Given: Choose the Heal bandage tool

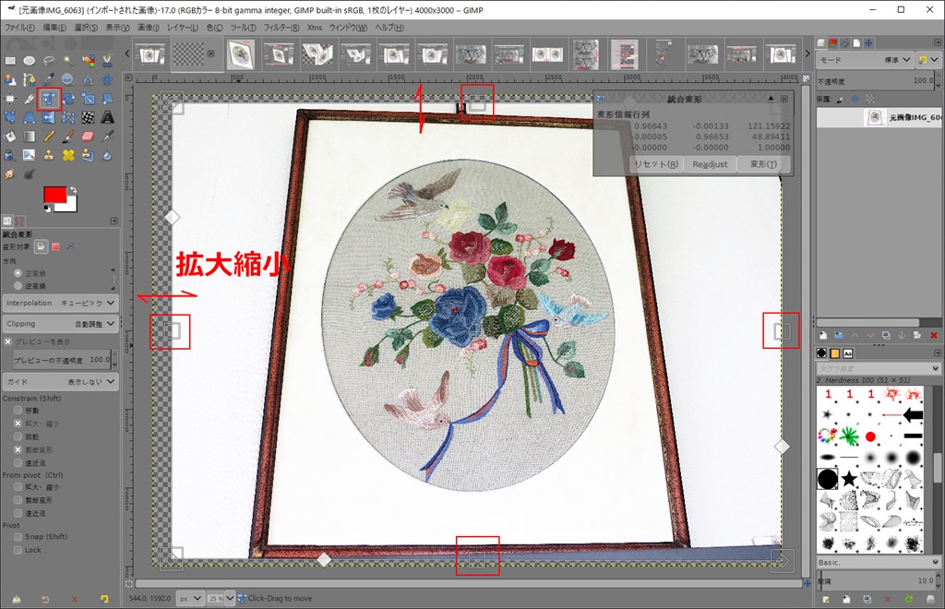Looking at the screenshot, I should [68, 155].
